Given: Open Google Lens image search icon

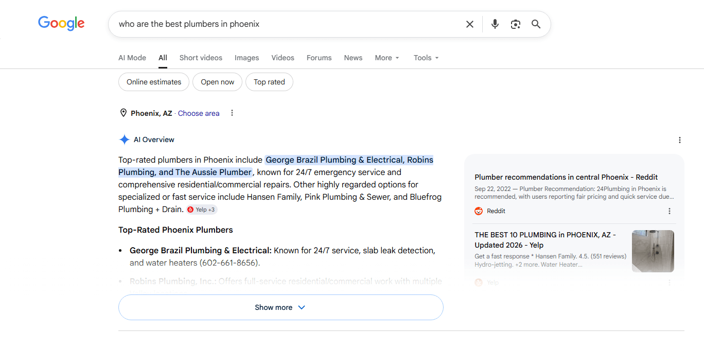Looking at the screenshot, I should point(515,24).
